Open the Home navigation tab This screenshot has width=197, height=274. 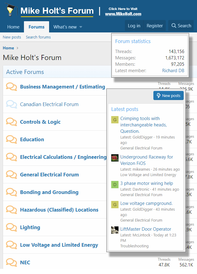13,27
